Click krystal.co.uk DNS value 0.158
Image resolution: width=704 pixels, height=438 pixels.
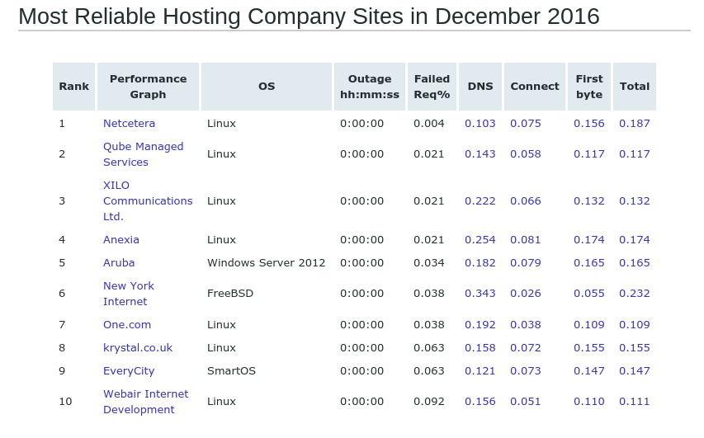[480, 348]
